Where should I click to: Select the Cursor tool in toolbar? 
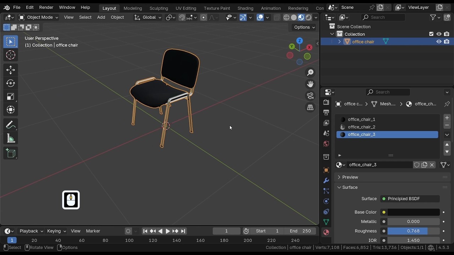(11, 55)
